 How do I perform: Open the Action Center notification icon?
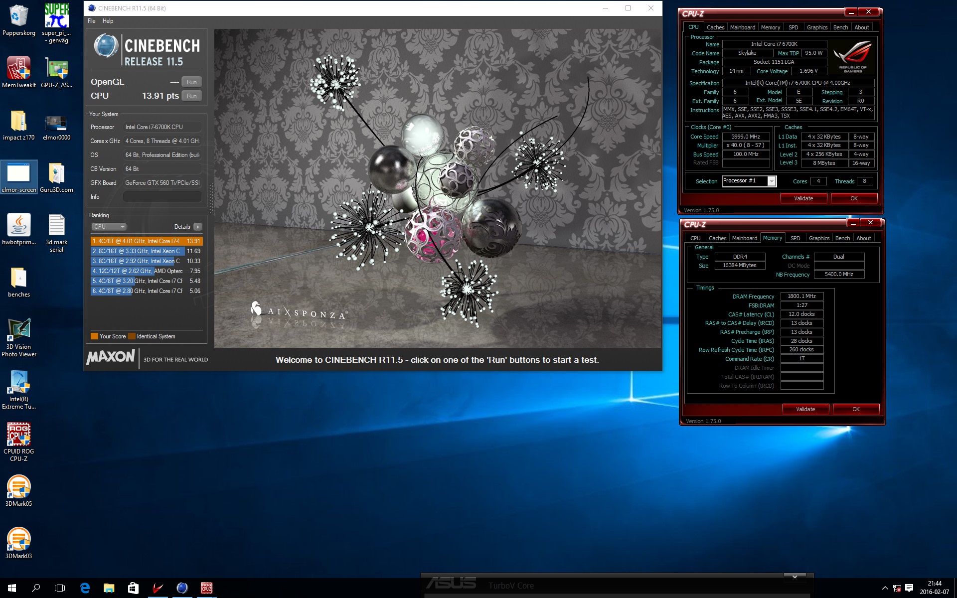click(909, 588)
